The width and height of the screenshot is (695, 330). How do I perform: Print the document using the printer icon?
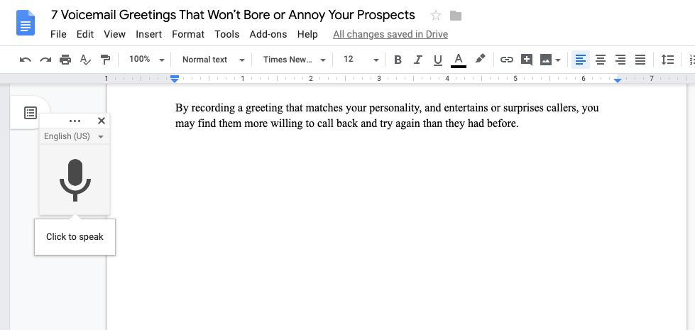[65, 60]
